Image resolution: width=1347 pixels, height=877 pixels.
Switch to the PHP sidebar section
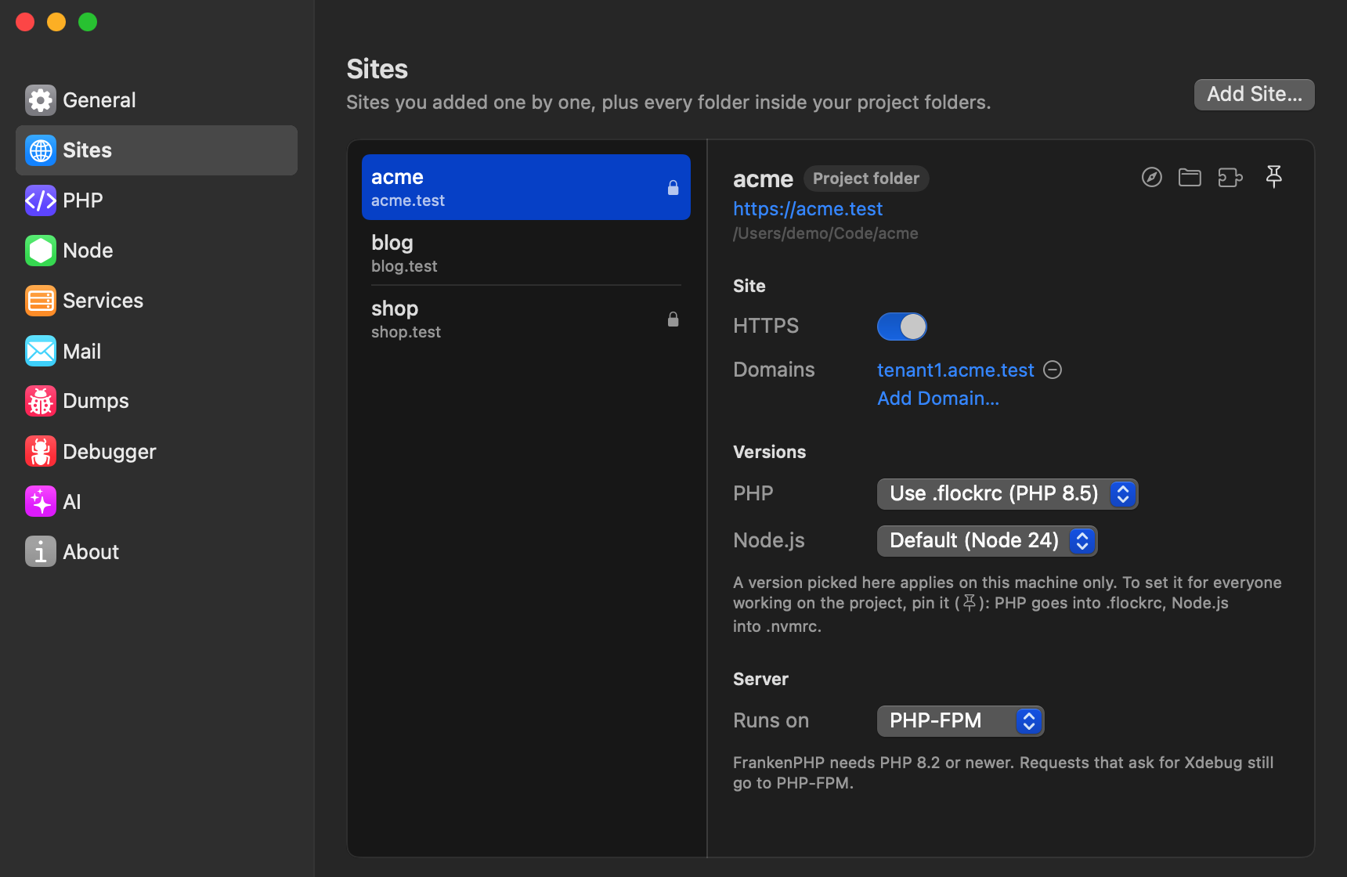[157, 200]
